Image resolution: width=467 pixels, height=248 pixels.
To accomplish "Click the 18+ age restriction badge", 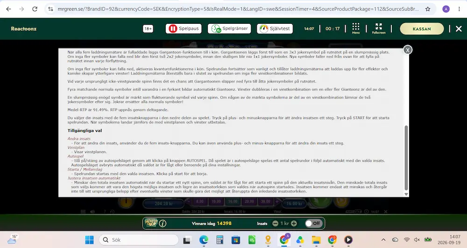I will 148,28.
